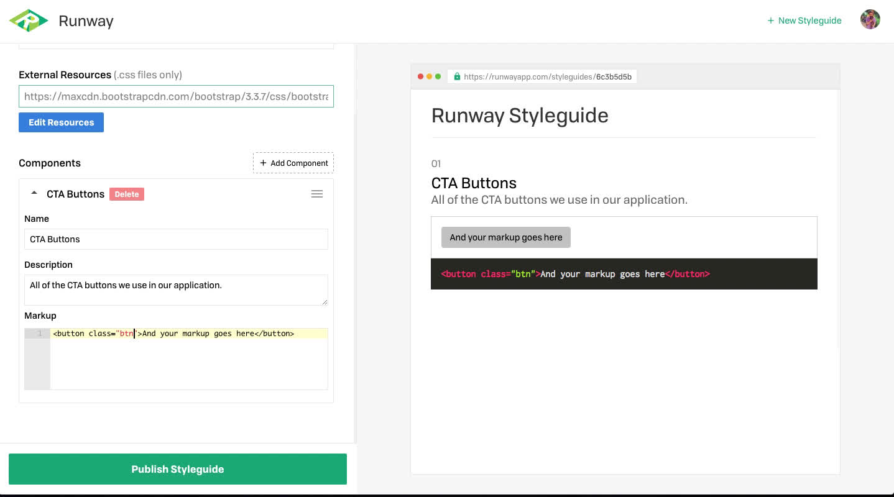Click the Edit Resources button

point(61,122)
